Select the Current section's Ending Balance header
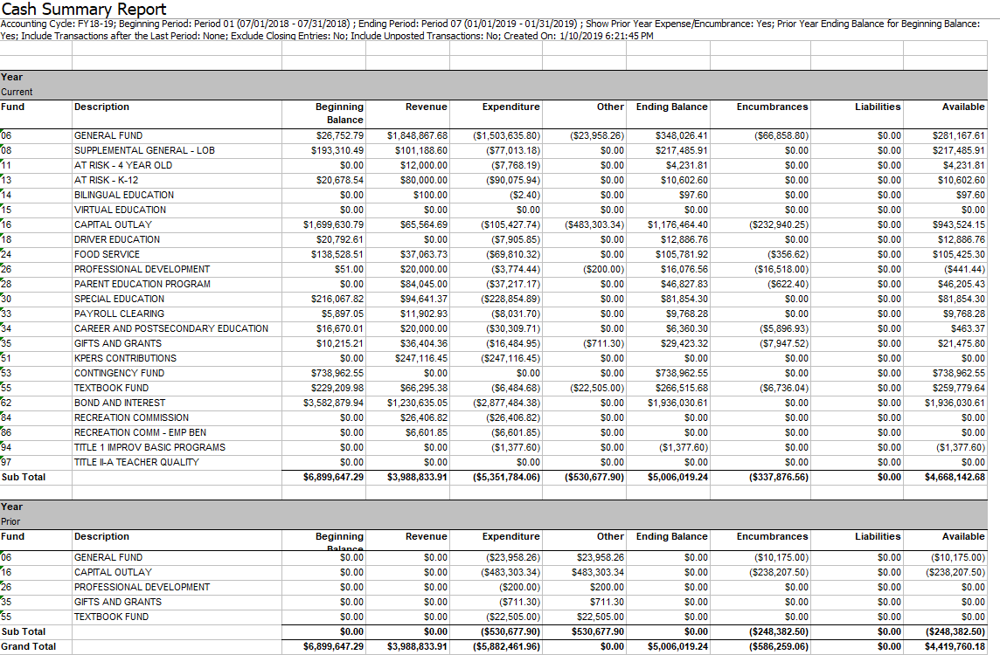 point(671,107)
